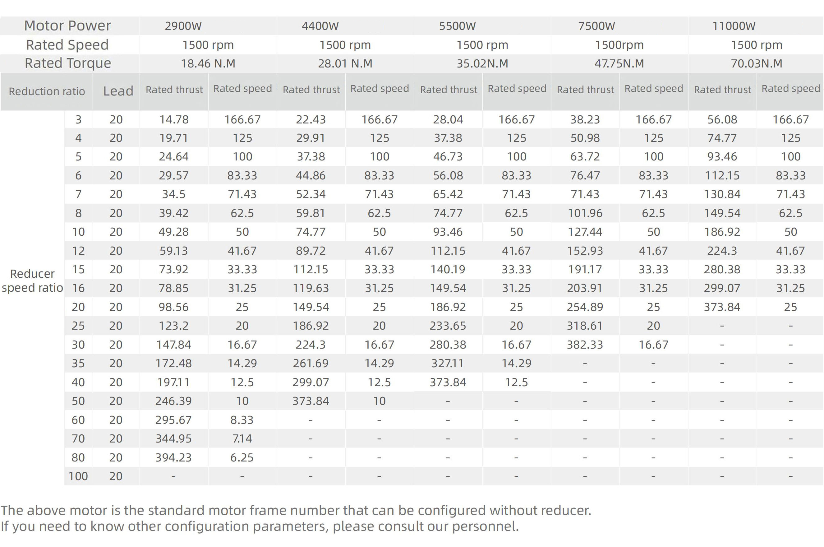This screenshot has height=547, width=824.
Task: Click the 47.75N.M torque value
Action: pyautogui.click(x=619, y=63)
